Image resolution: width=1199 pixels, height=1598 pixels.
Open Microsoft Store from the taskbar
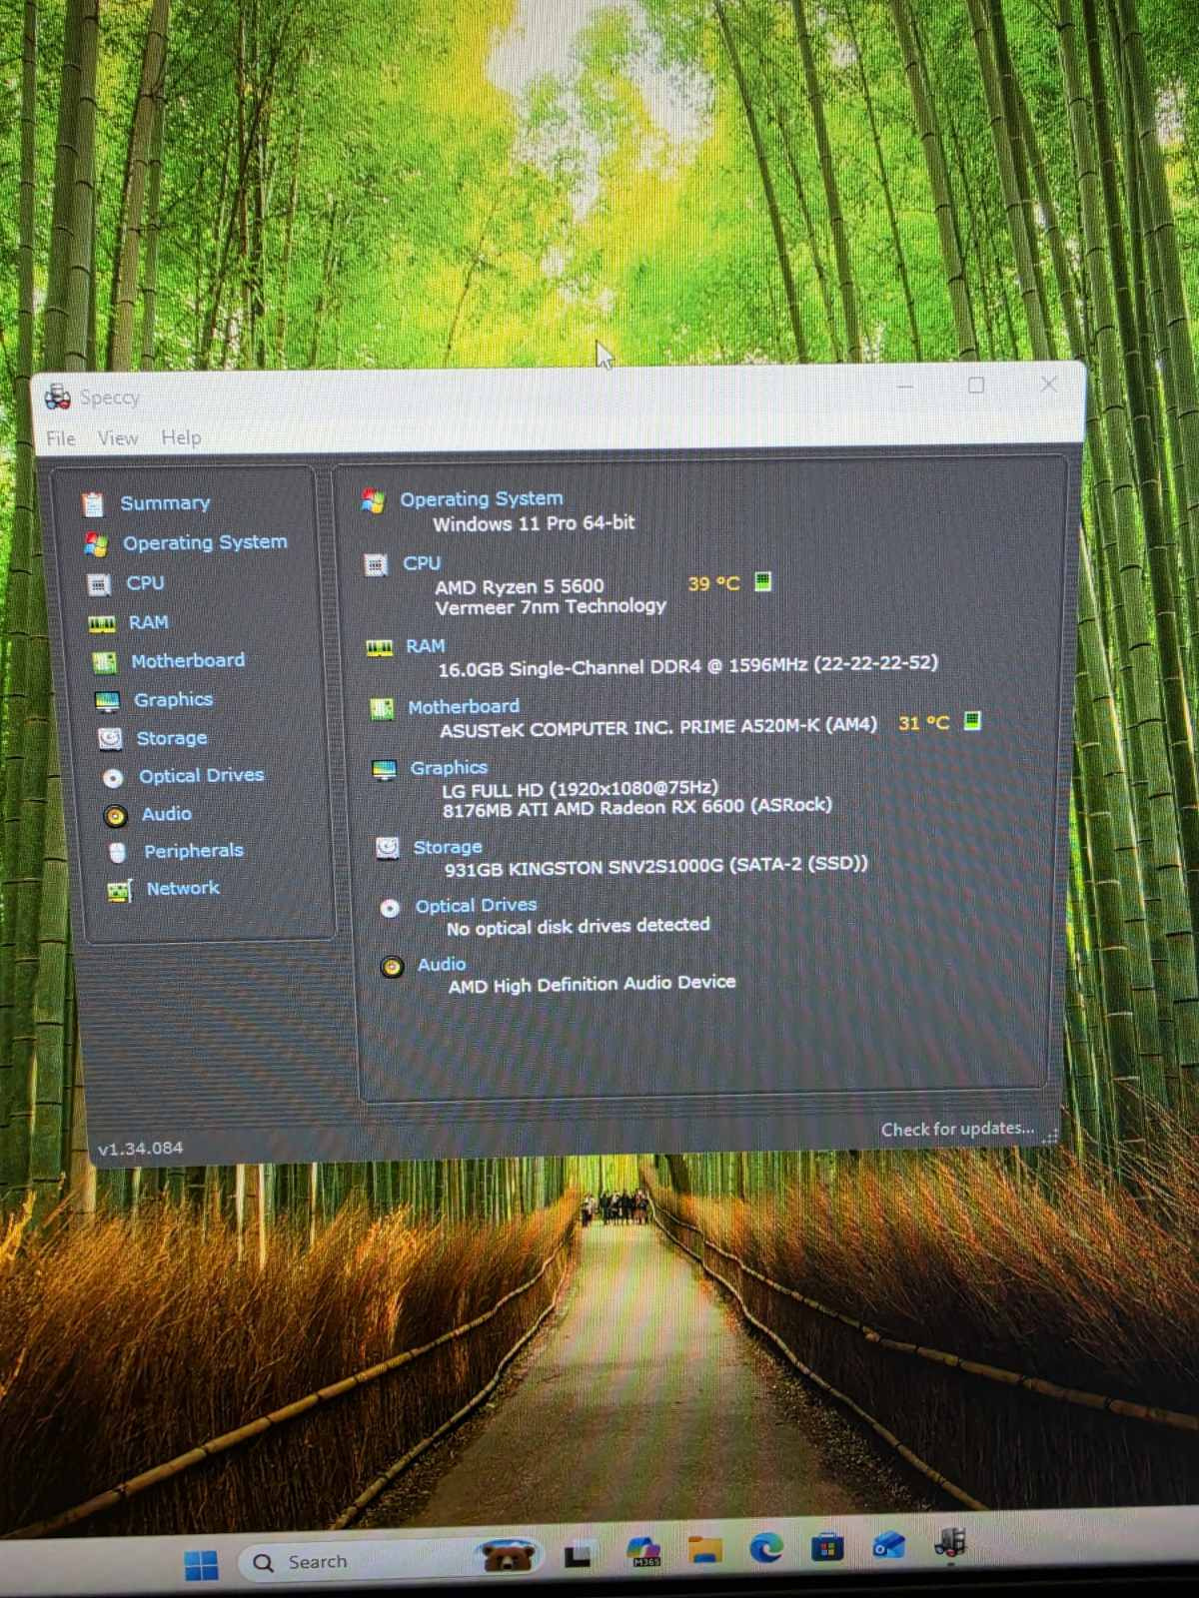pyautogui.click(x=826, y=1547)
